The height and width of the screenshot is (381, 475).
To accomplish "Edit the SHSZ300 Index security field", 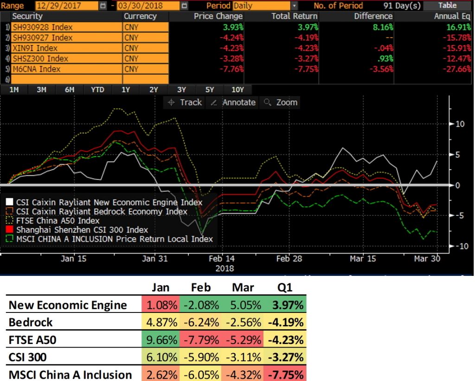I will pyautogui.click(x=67, y=59).
